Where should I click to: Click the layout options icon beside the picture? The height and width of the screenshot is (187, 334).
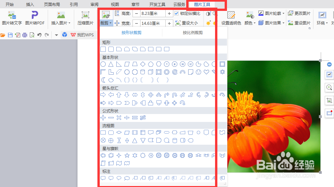point(329,74)
